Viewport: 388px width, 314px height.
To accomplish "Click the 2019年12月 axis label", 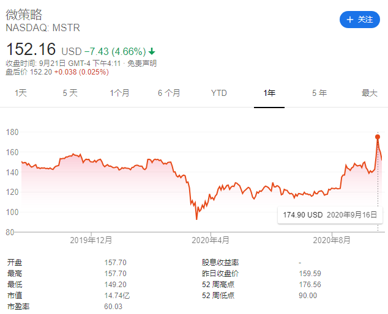I will [x=91, y=240].
